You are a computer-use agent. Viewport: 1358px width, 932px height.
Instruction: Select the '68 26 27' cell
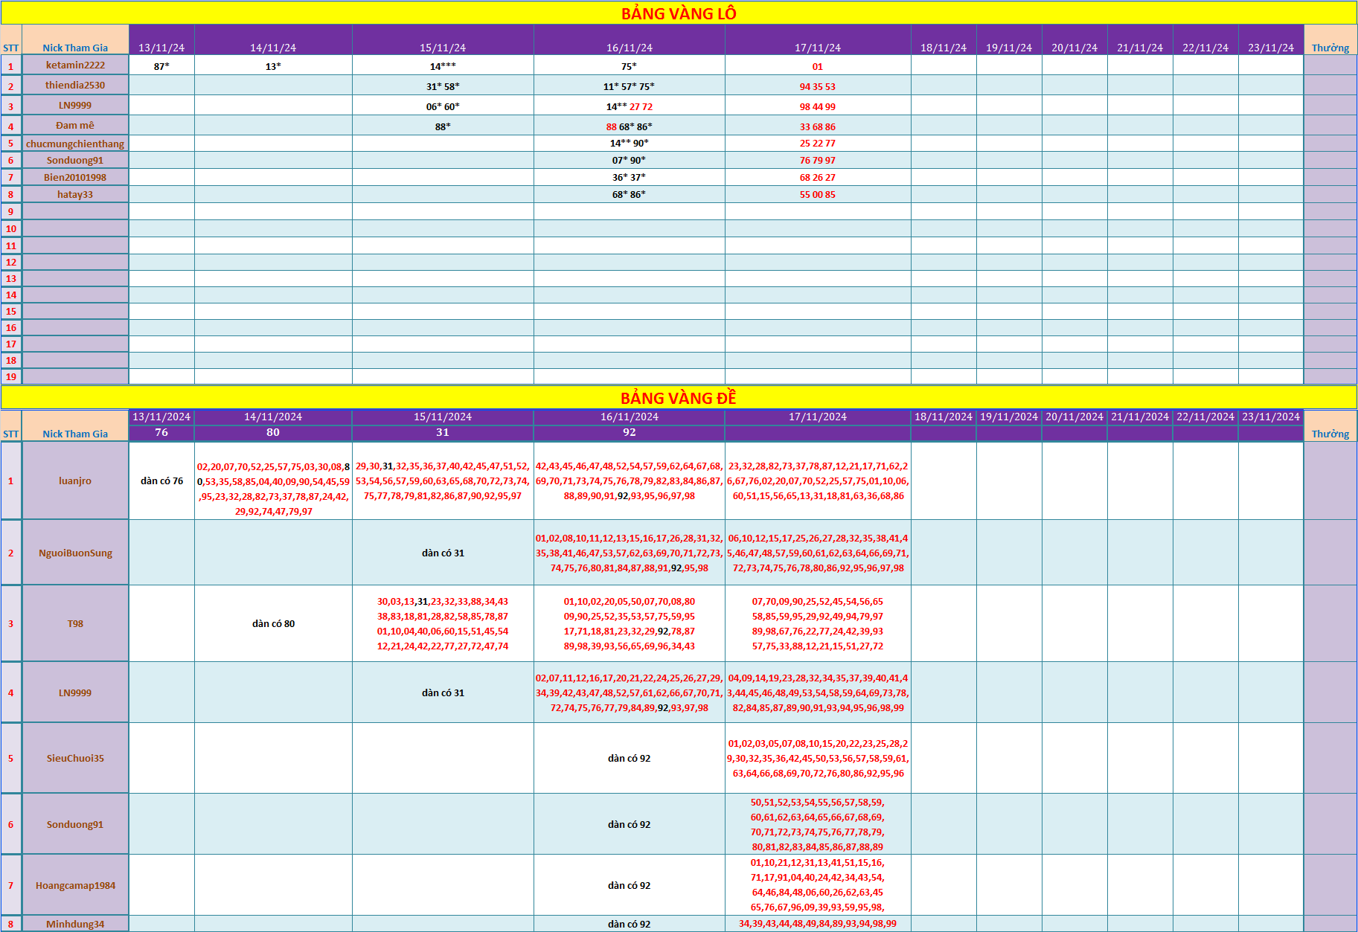[x=818, y=177]
